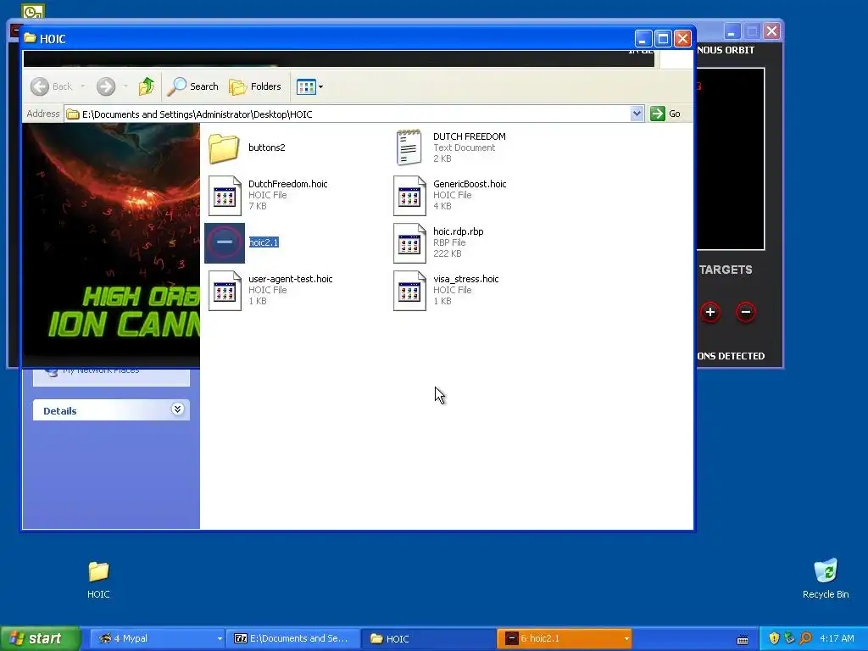
Task: Expand the Address bar dropdown
Action: [x=637, y=114]
